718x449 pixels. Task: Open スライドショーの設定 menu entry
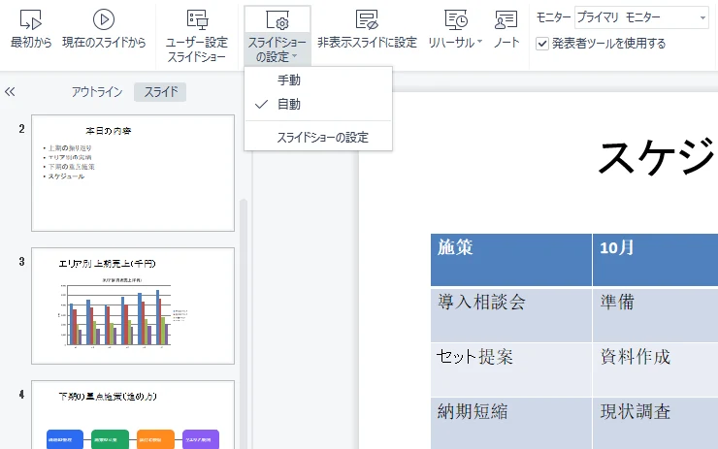[318, 138]
